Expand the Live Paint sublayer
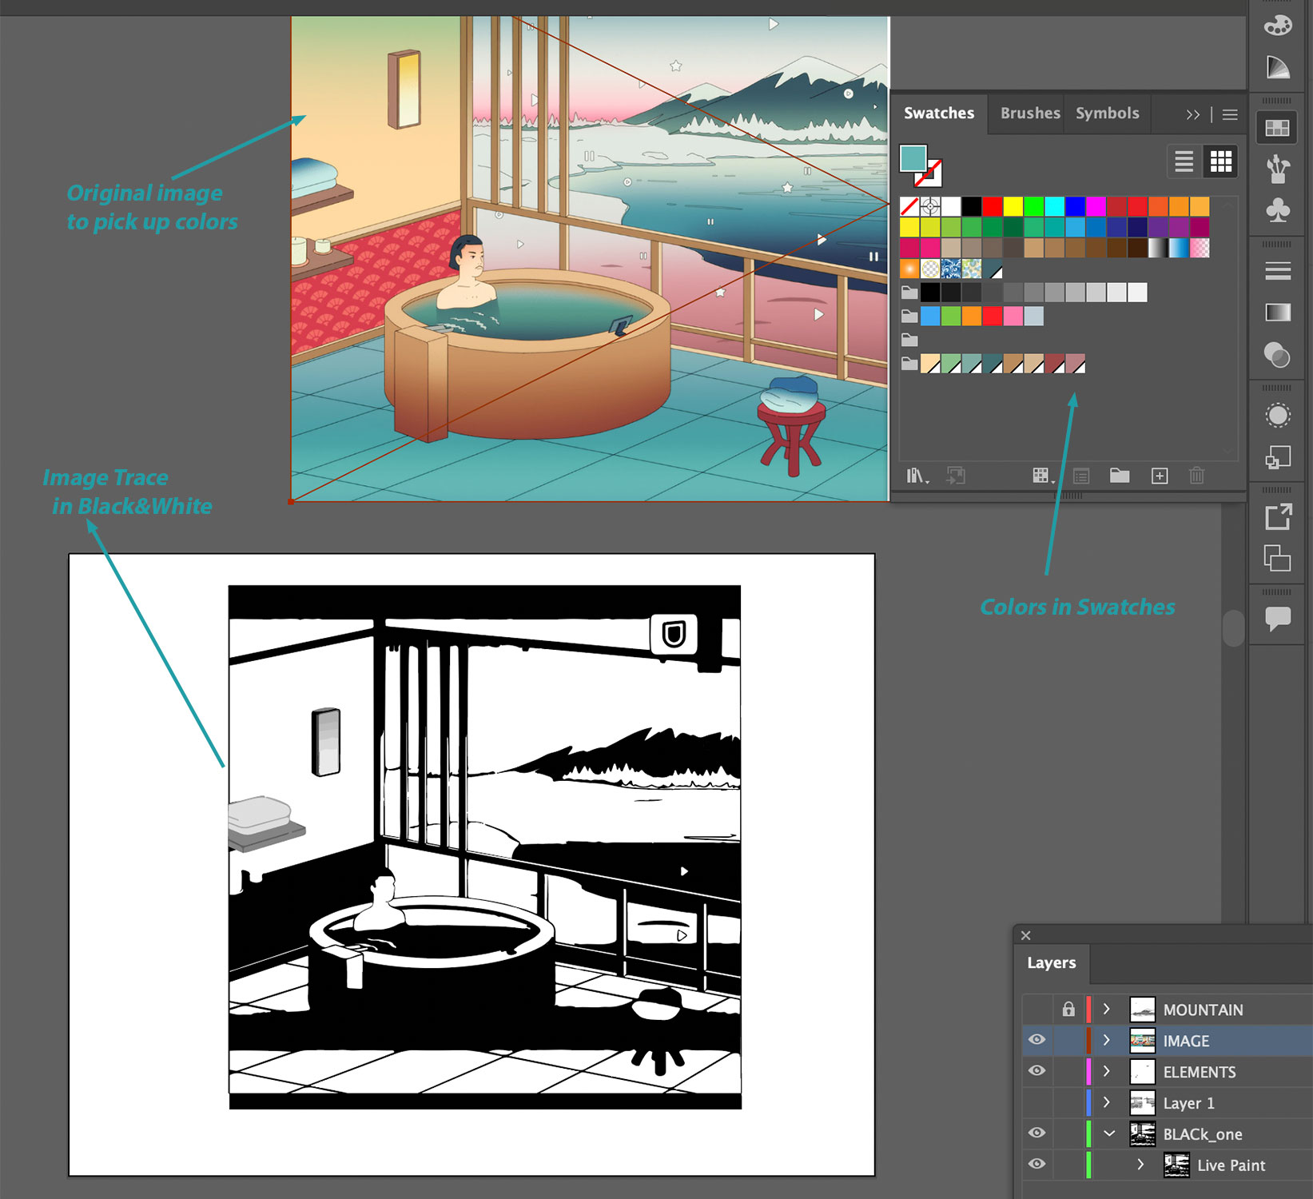Screen dimensions: 1313x1199 pos(1140,1165)
